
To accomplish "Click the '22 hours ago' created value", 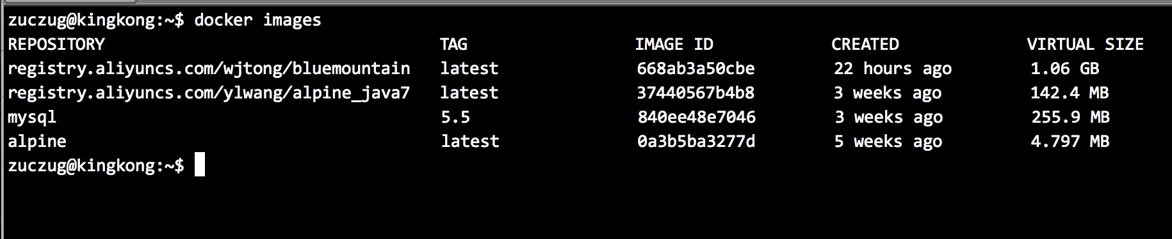I will pyautogui.click(x=893, y=69).
